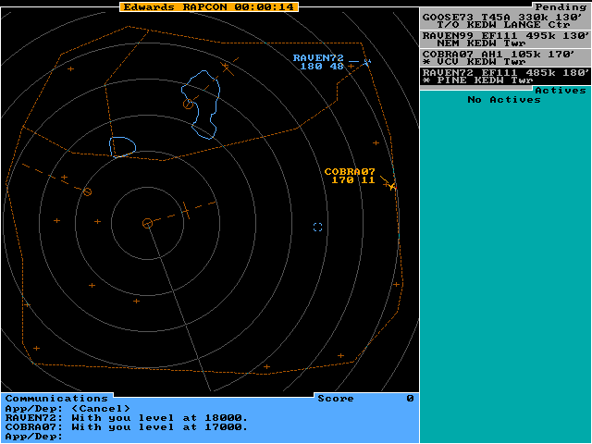592x444 pixels.
Task: Select the GOOSE73 T45A pending strip
Action: (505, 20)
